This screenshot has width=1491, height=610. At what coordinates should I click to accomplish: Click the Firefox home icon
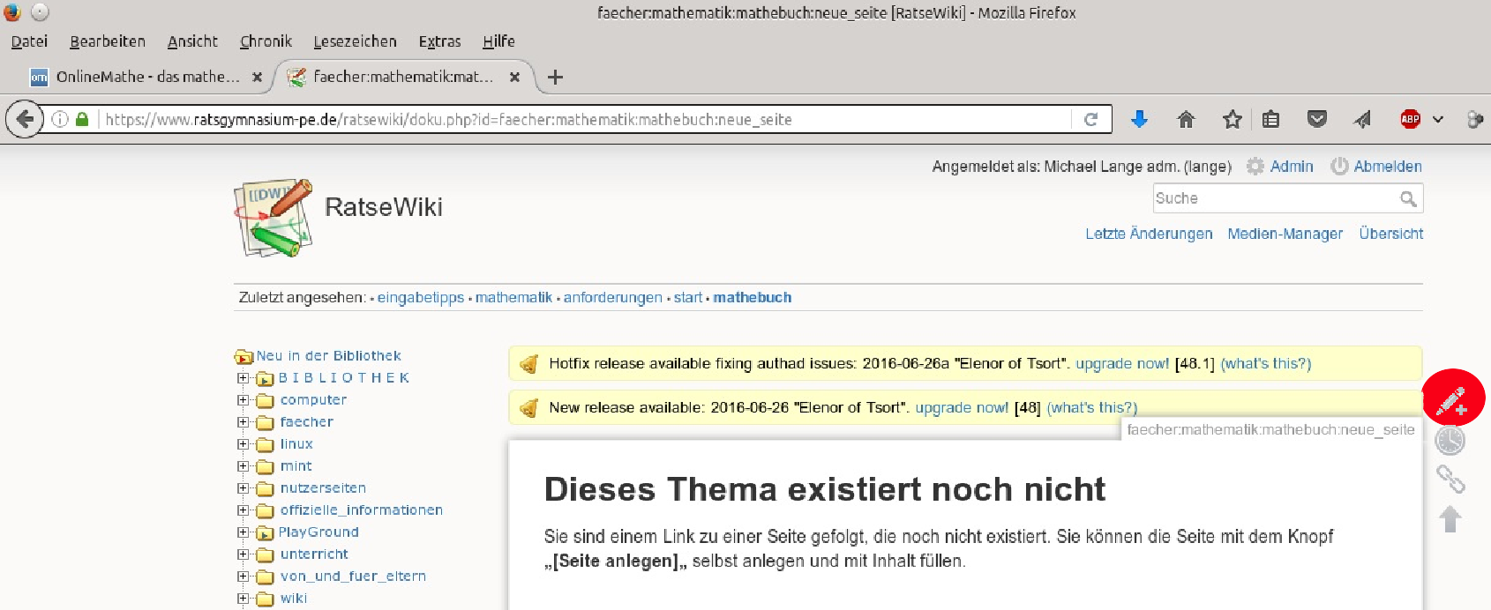[x=1186, y=119]
